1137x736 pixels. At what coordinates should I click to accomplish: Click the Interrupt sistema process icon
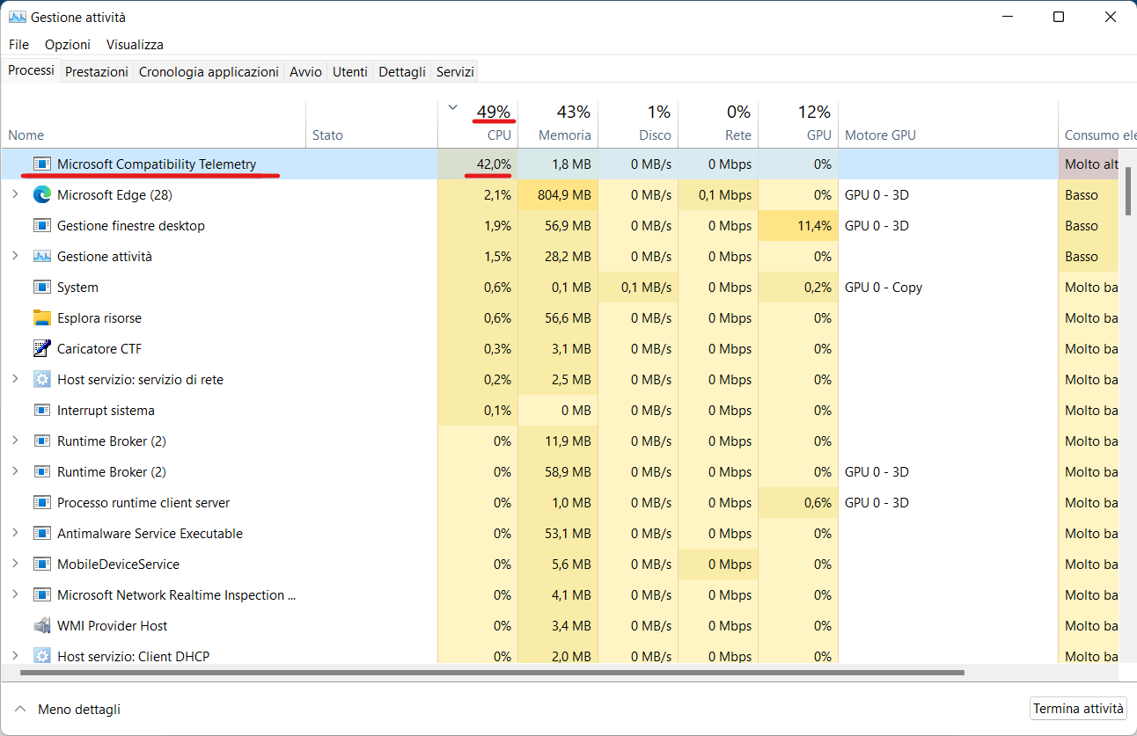(41, 410)
